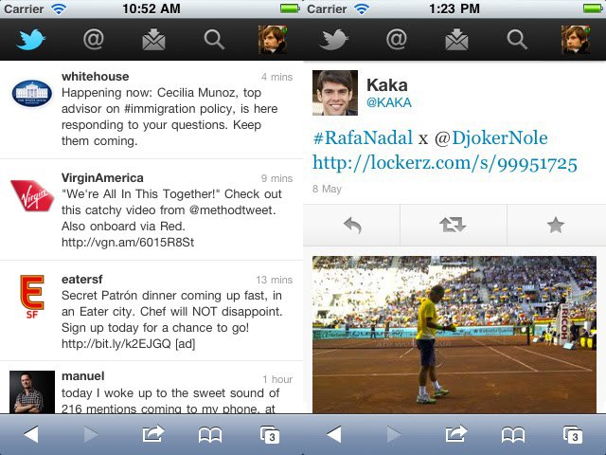Open the search magnifier in right screen

point(517,40)
